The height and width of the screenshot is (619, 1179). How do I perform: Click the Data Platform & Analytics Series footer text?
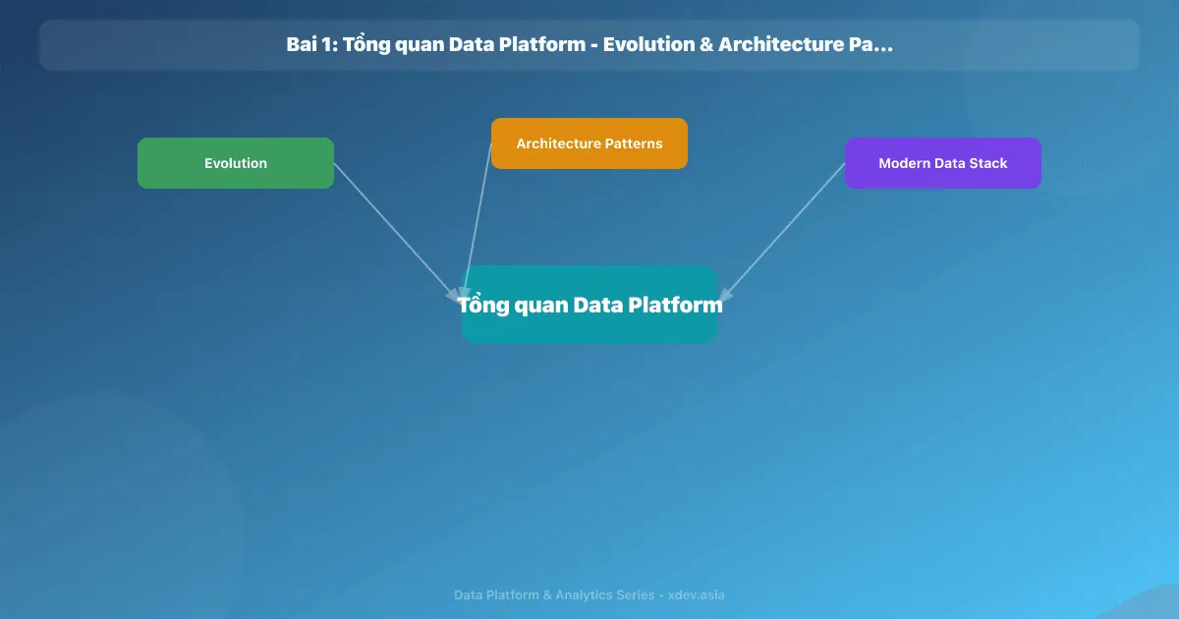click(x=589, y=595)
